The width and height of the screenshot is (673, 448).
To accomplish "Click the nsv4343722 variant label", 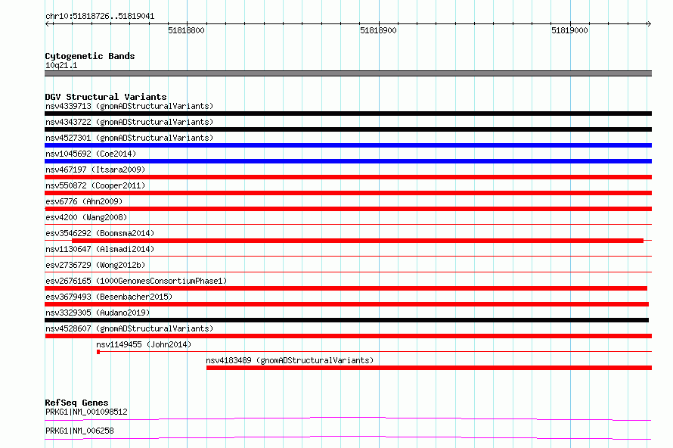I will coord(129,122).
